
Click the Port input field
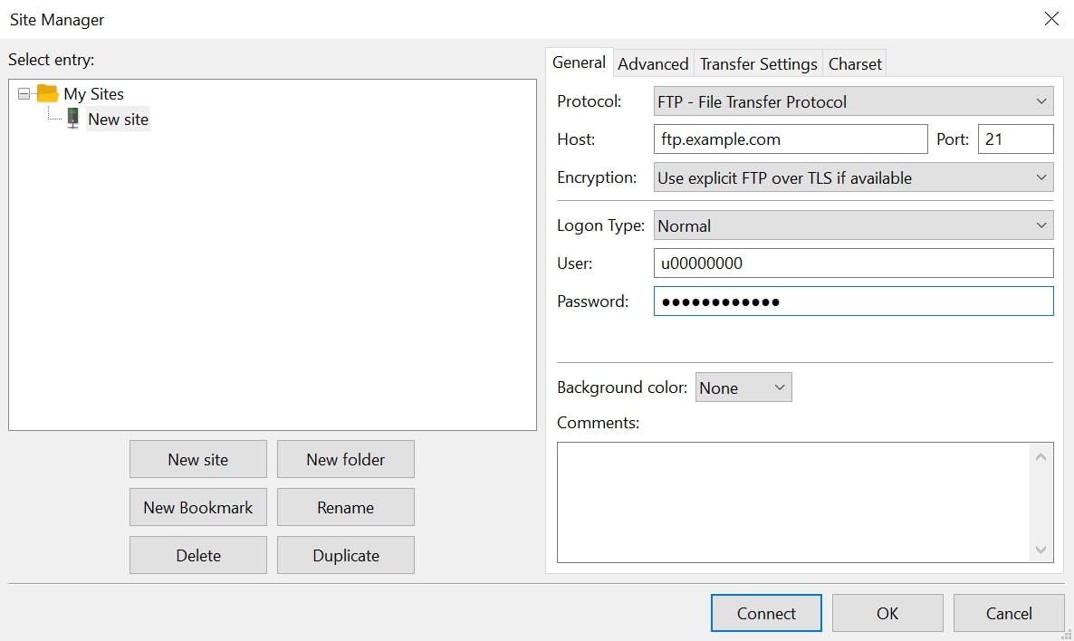[x=1015, y=139]
